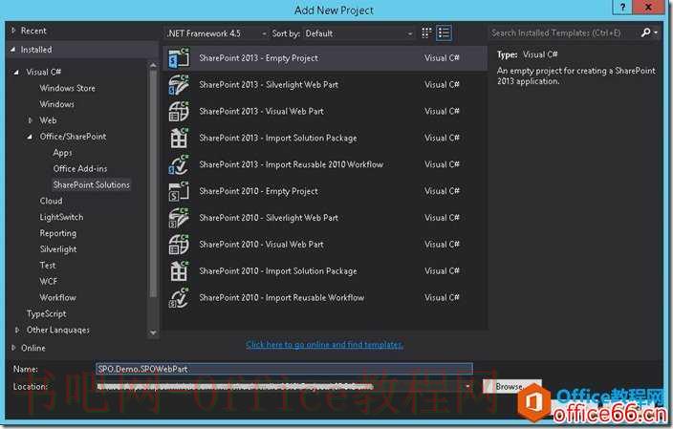Select the Windows category

click(x=56, y=104)
